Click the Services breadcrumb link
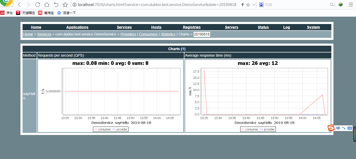The height and width of the screenshot is (159, 356). pos(44,34)
